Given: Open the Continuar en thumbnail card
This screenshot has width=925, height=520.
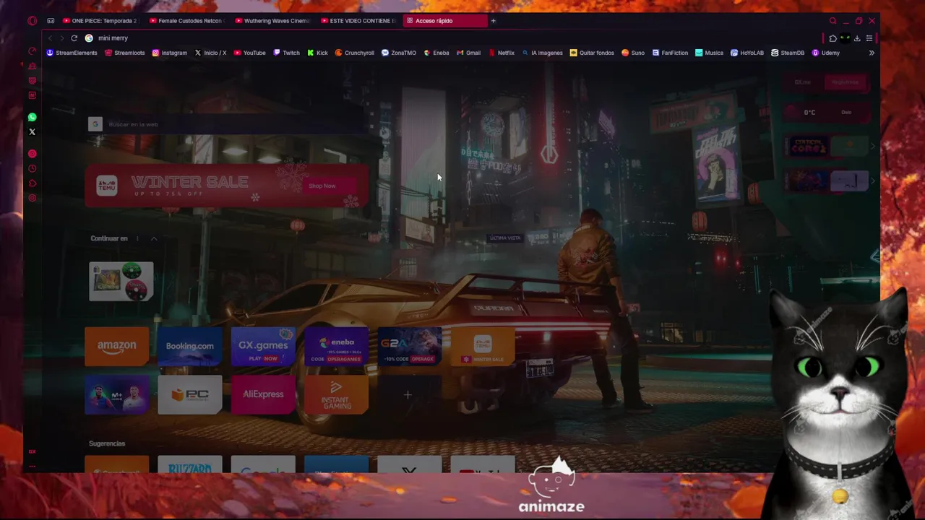Looking at the screenshot, I should coord(121,281).
